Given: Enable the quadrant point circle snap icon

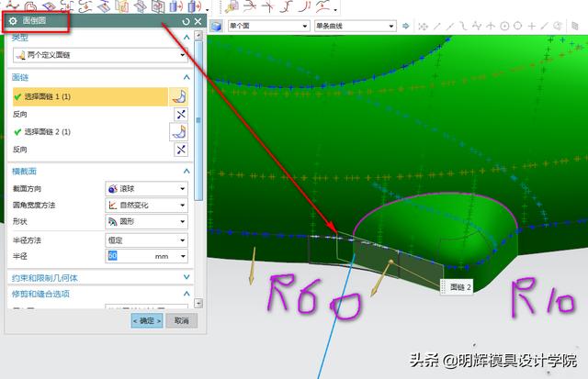Looking at the screenshot, I should point(518,27).
